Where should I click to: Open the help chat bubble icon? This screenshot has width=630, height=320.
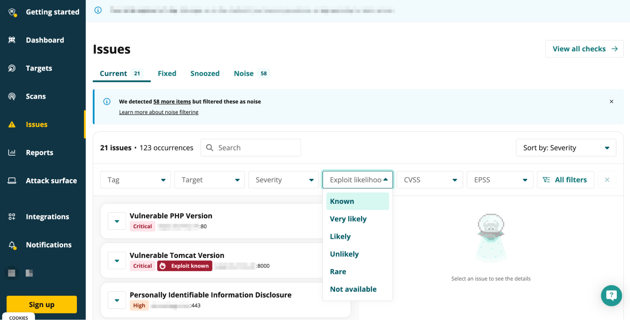(611, 295)
